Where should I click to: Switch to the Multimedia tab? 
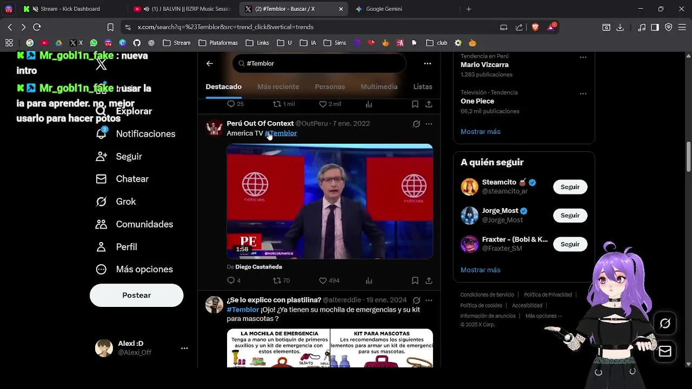[x=379, y=87]
